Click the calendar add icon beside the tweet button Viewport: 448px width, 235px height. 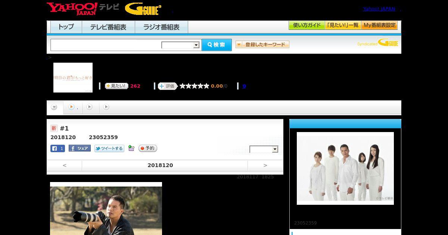(131, 148)
